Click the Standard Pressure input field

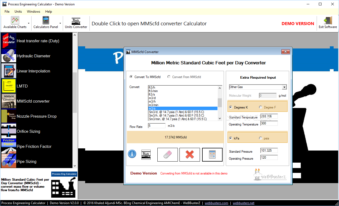click(269, 151)
